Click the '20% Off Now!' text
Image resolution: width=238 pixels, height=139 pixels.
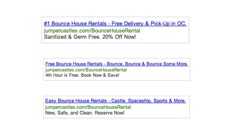click(119, 37)
